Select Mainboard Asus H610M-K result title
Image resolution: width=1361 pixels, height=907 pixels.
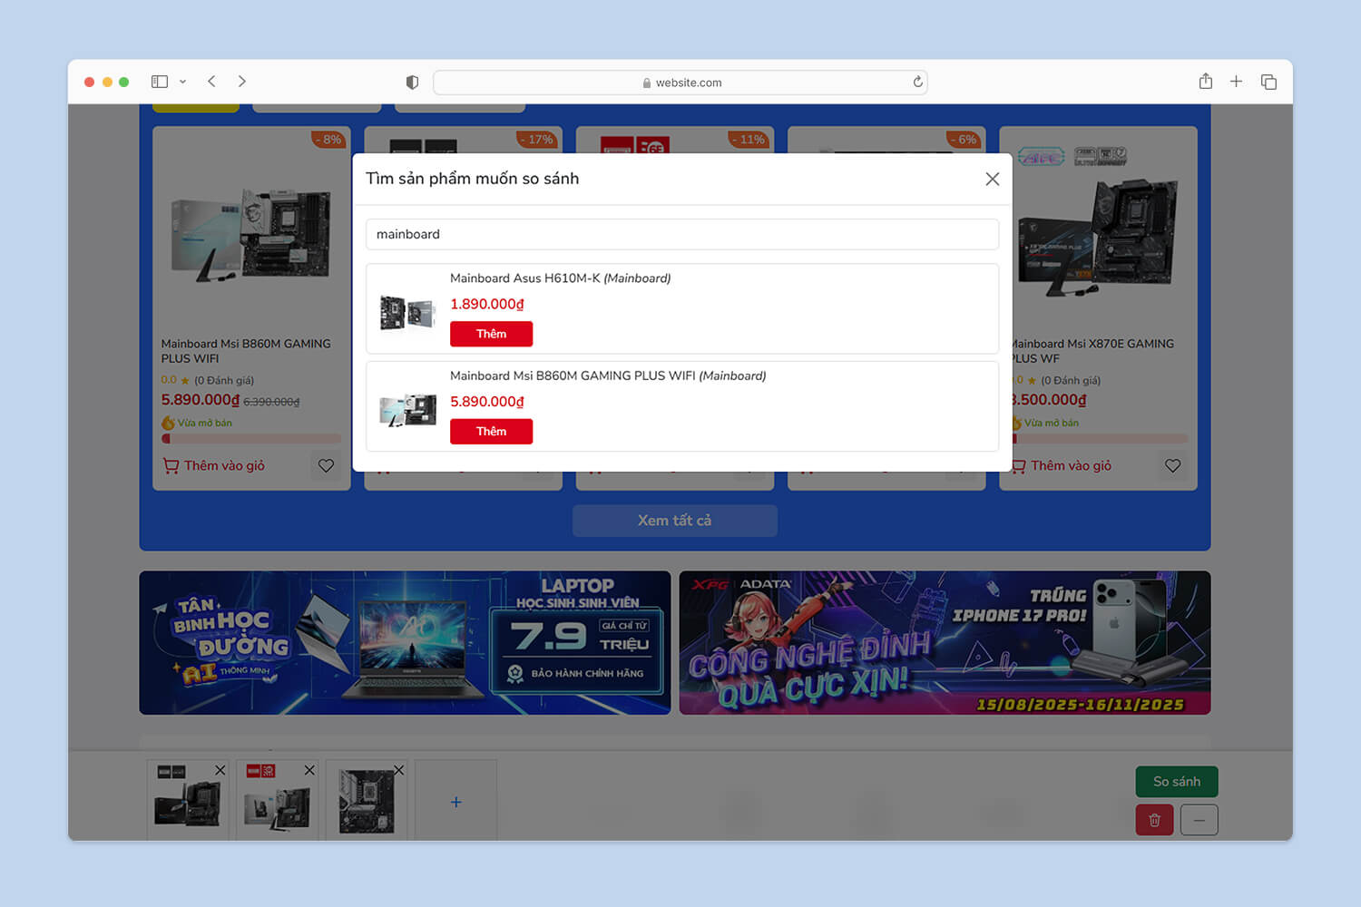click(560, 278)
